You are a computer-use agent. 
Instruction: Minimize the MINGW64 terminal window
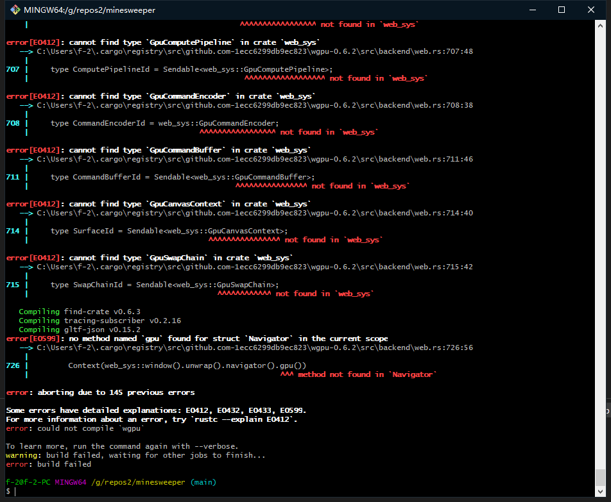(531, 10)
